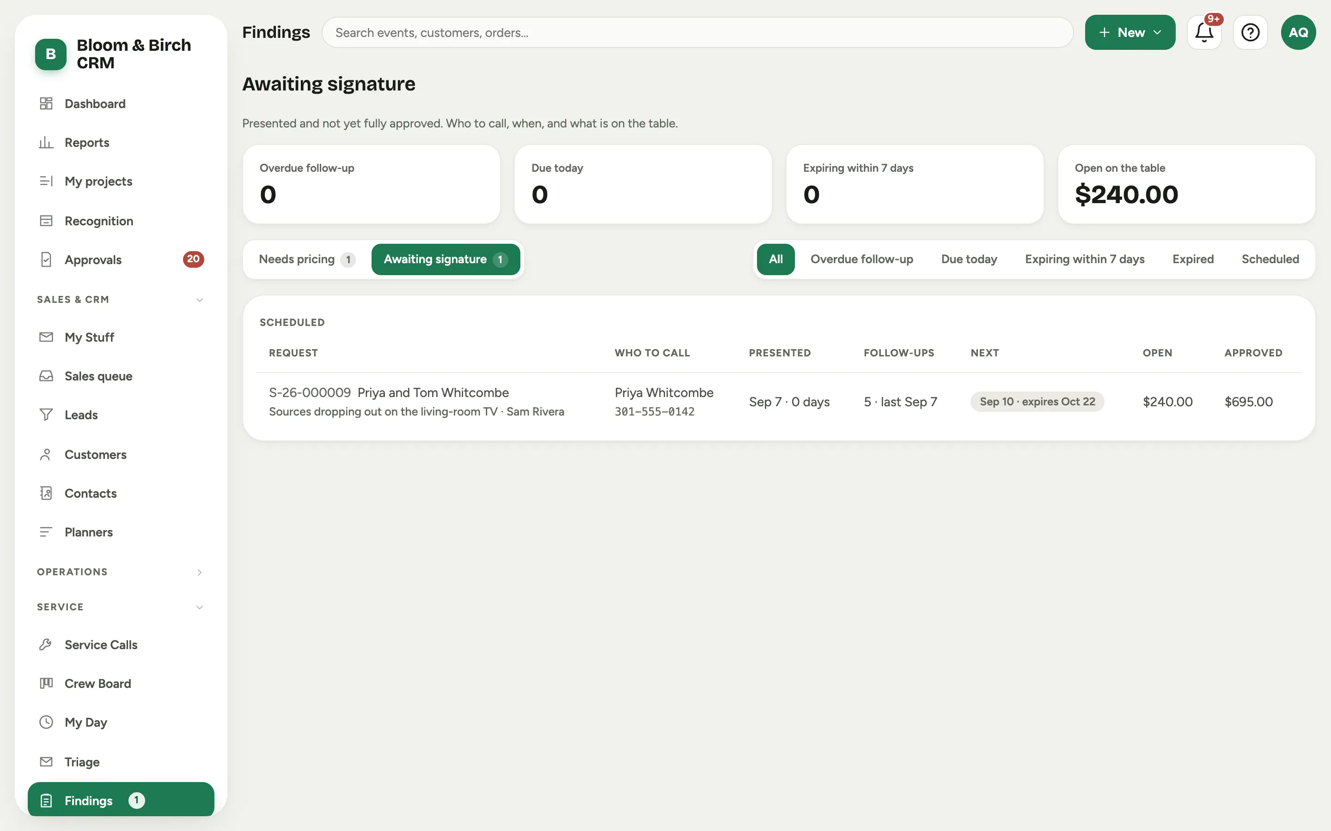Open the My Day clock icon
1331x831 pixels.
[46, 722]
